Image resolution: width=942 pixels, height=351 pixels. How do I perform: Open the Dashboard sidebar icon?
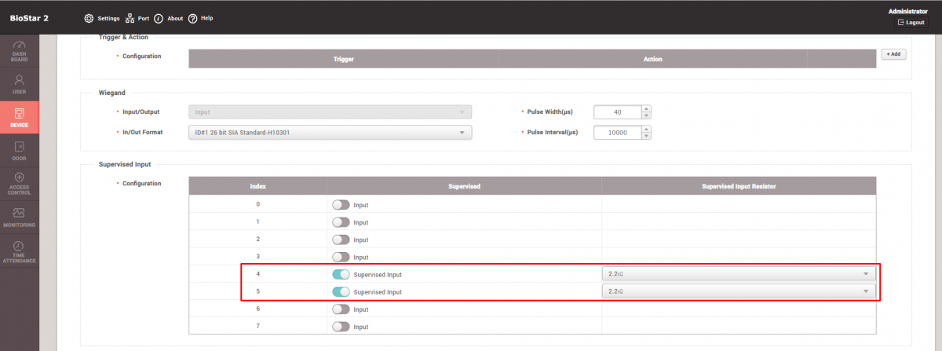point(20,51)
